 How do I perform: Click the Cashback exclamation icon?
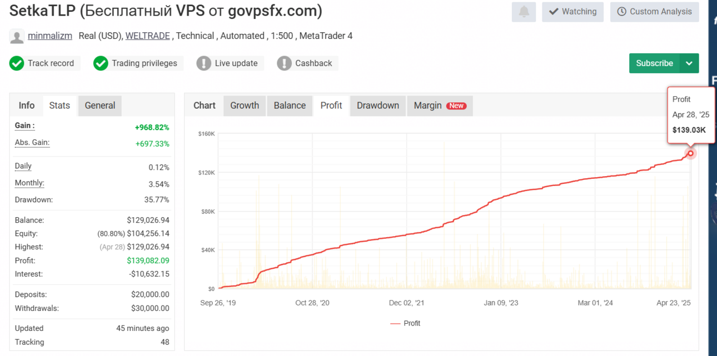click(284, 63)
